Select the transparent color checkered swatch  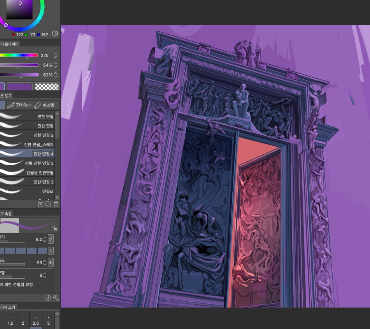tap(47, 87)
